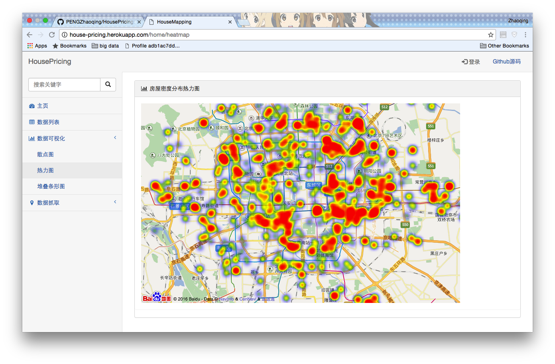
Task: Click the HousePricing brand title
Action: [x=50, y=61]
